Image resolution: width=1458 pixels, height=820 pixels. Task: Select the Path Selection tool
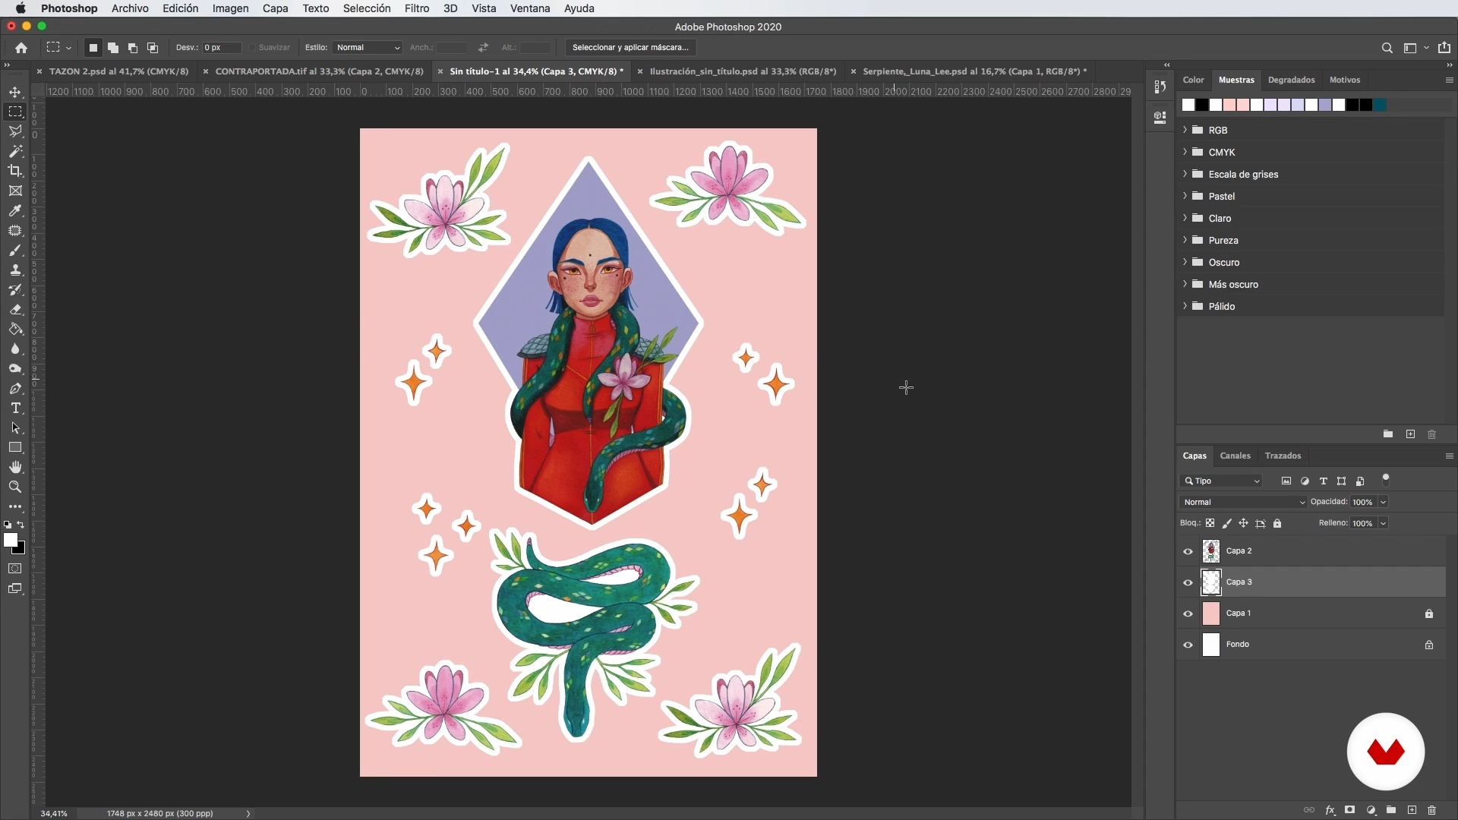[x=15, y=427]
